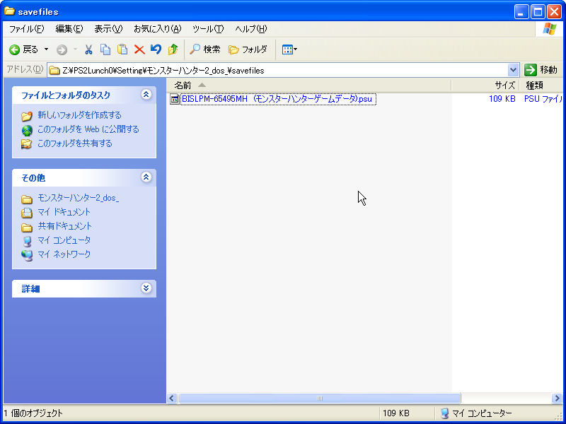Click モンスターハンター2_dos_ sidebar folder icon
566x424 pixels.
click(x=27, y=199)
